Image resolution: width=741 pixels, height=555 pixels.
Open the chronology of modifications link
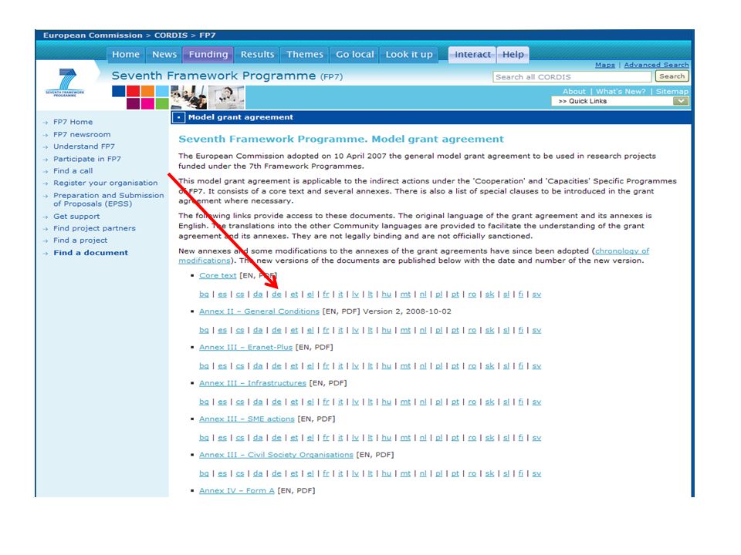[x=622, y=251]
